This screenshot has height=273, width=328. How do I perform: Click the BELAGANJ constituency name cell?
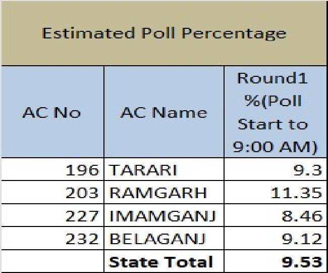(157, 239)
